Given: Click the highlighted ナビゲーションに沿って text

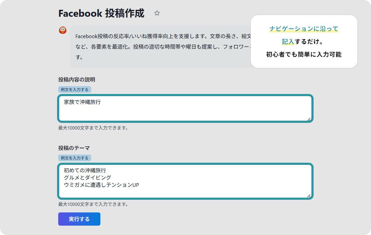Looking at the screenshot, I should [304, 29].
